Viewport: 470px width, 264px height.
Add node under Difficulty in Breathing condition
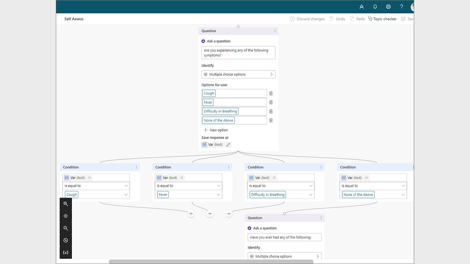229,214
